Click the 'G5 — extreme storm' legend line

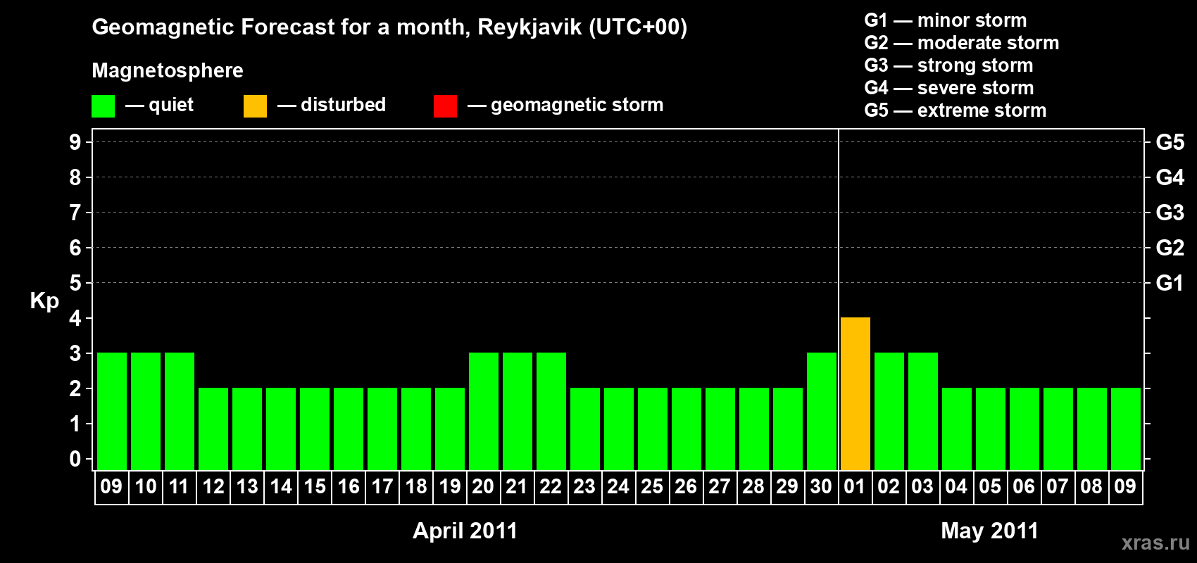point(955,110)
